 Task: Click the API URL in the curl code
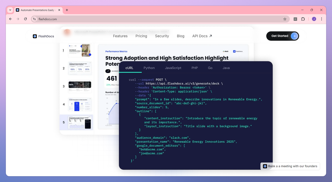coord(182,83)
